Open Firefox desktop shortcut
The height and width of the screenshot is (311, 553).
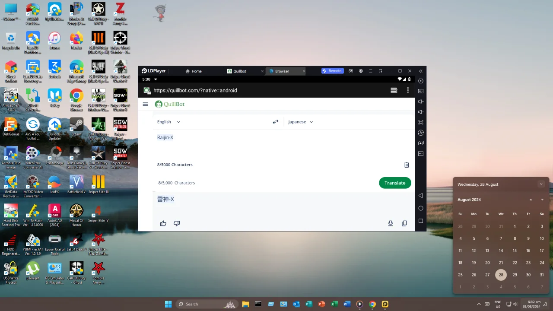tap(76, 41)
